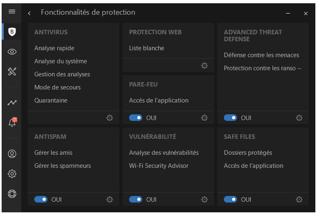
Task: Open the activity graph icon in sidebar
Action: 12,102
